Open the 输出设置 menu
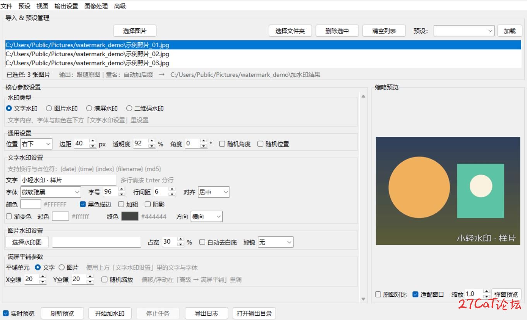This screenshot has height=320, width=527. click(x=66, y=6)
